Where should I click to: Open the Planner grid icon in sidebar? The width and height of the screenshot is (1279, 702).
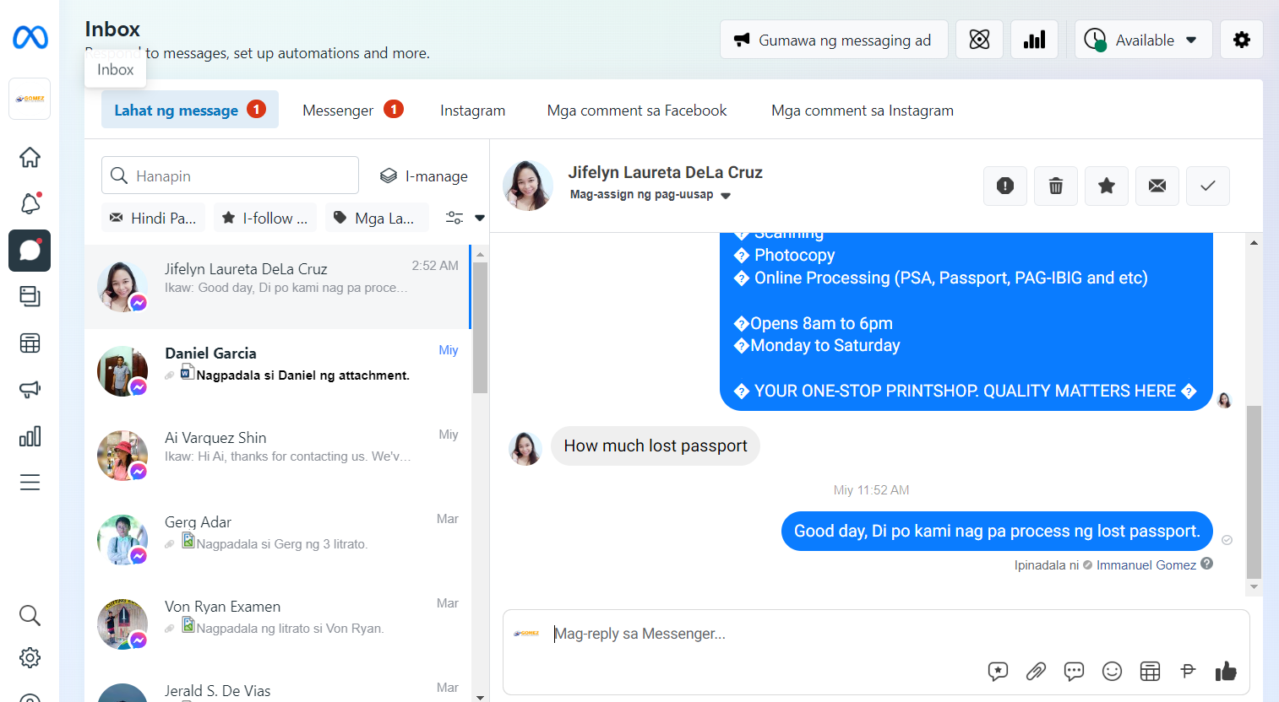(x=30, y=343)
